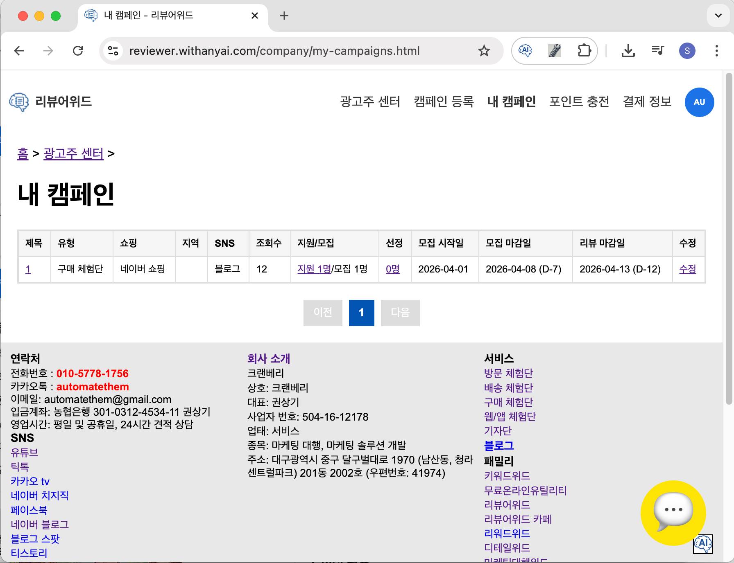Select page 1 pagination button
The image size is (734, 563).
(361, 313)
